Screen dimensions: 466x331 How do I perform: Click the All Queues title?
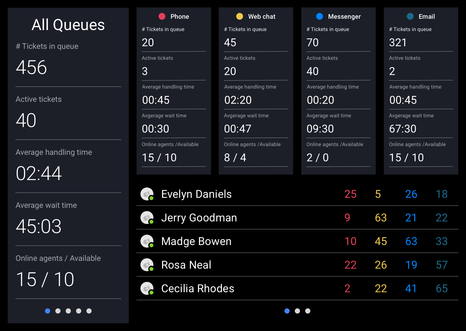68,25
